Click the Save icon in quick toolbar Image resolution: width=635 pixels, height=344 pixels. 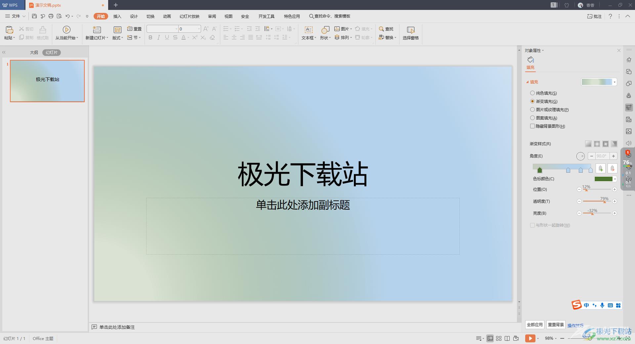click(x=34, y=16)
